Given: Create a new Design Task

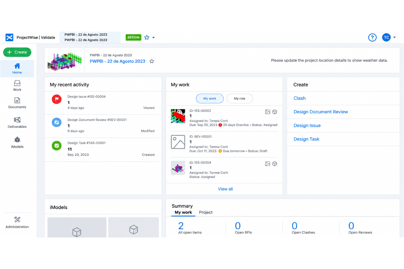Looking at the screenshot, I should [x=306, y=139].
